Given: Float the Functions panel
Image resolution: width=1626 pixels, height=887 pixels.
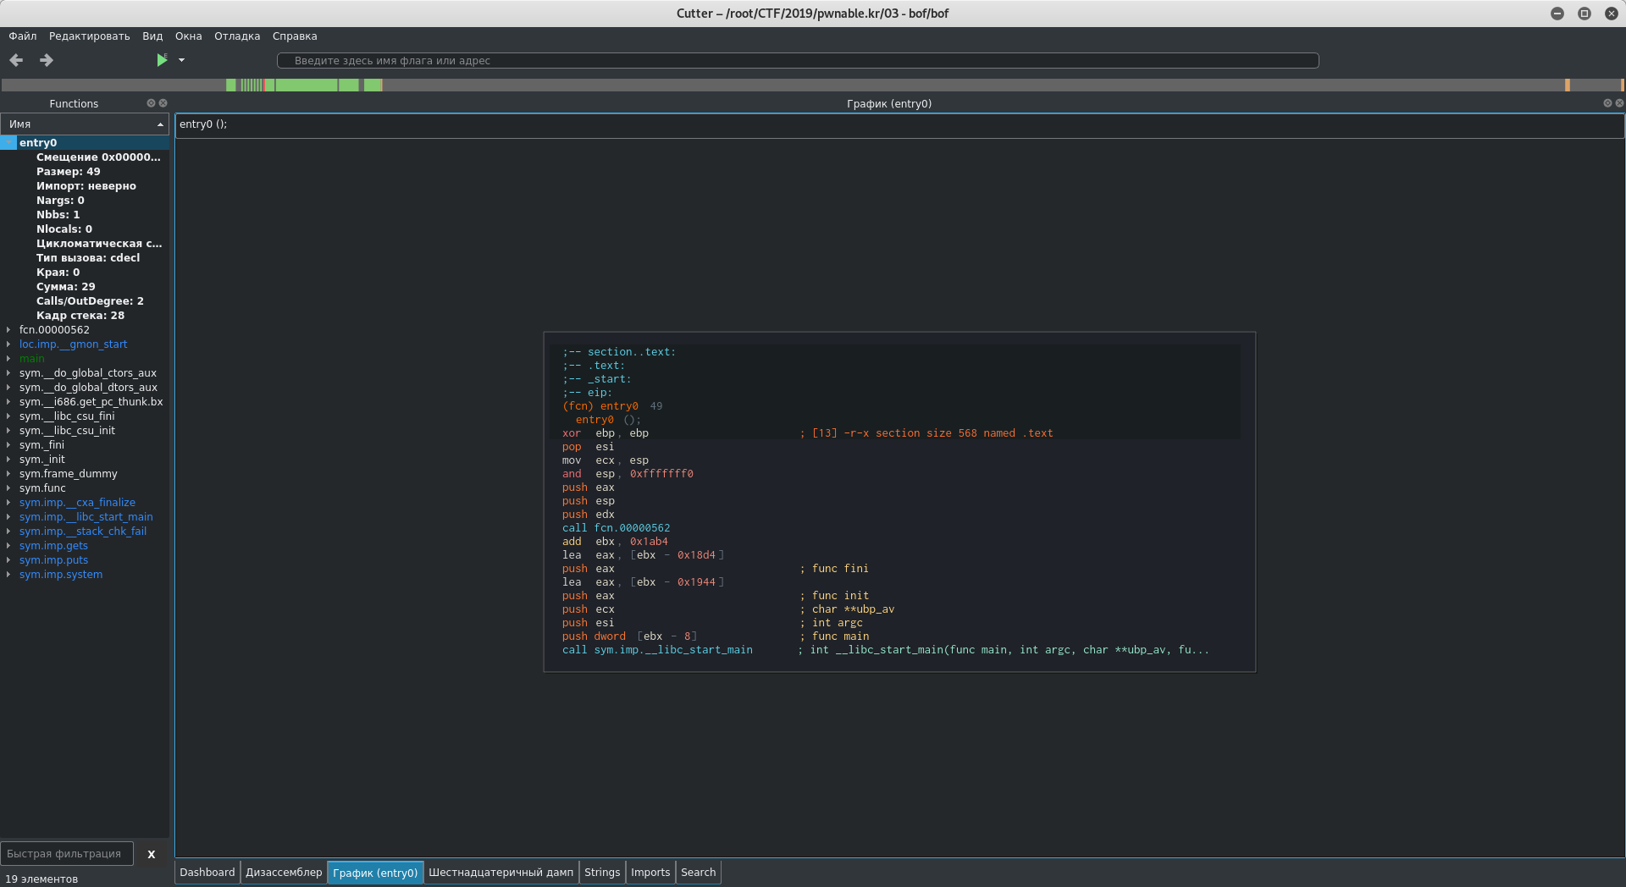Looking at the screenshot, I should (151, 103).
